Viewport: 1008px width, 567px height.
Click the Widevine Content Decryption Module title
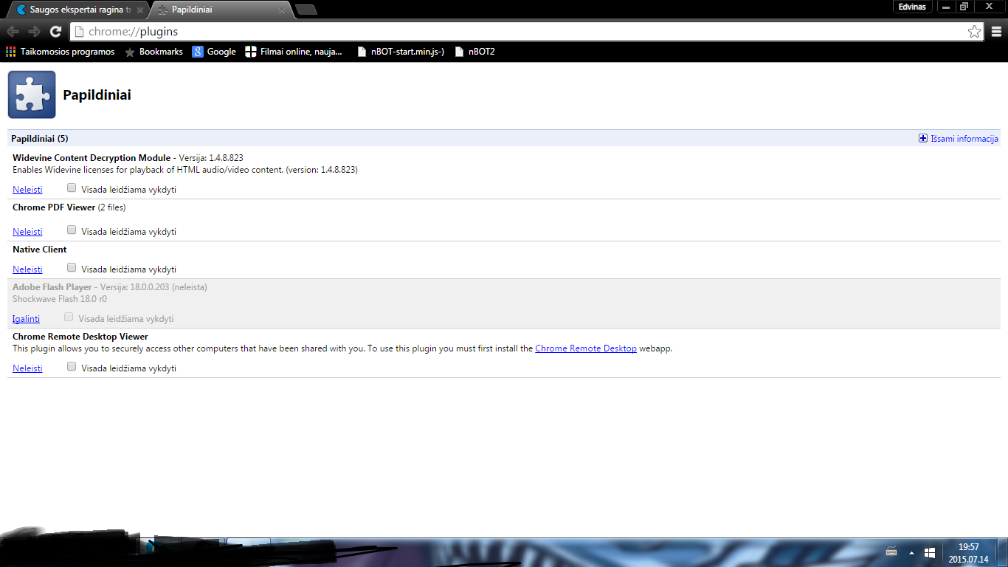(x=92, y=158)
